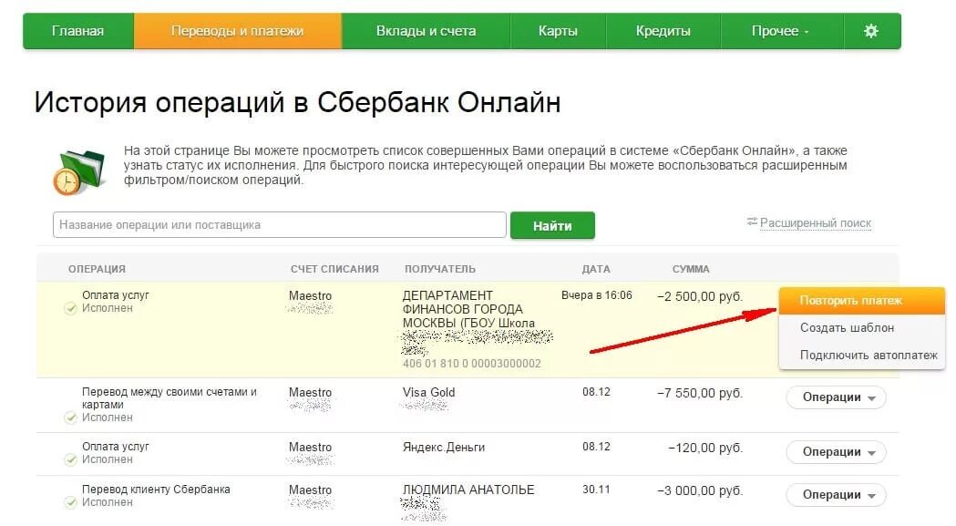Click Maestro account in Яндекс.Деньги row
This screenshot has height=526, width=956.
pyautogui.click(x=311, y=448)
